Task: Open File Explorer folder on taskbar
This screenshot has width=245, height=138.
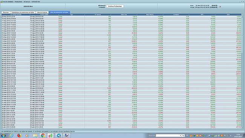Action: pyautogui.click(x=35, y=135)
